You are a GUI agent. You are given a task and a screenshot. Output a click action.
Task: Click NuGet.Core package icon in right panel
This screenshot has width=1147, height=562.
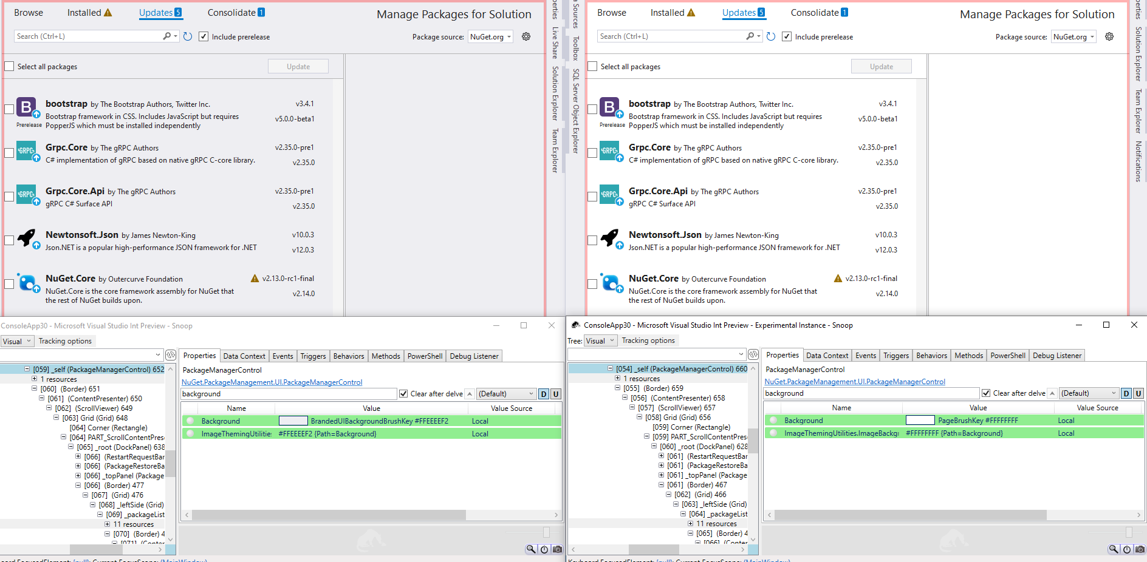[x=611, y=283]
